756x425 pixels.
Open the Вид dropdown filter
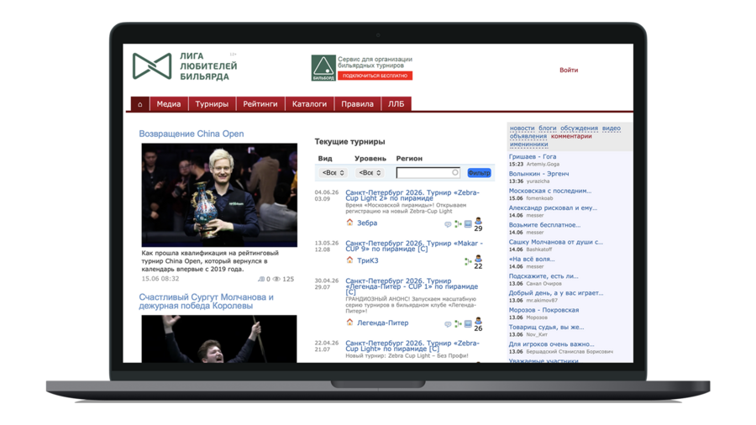point(333,172)
